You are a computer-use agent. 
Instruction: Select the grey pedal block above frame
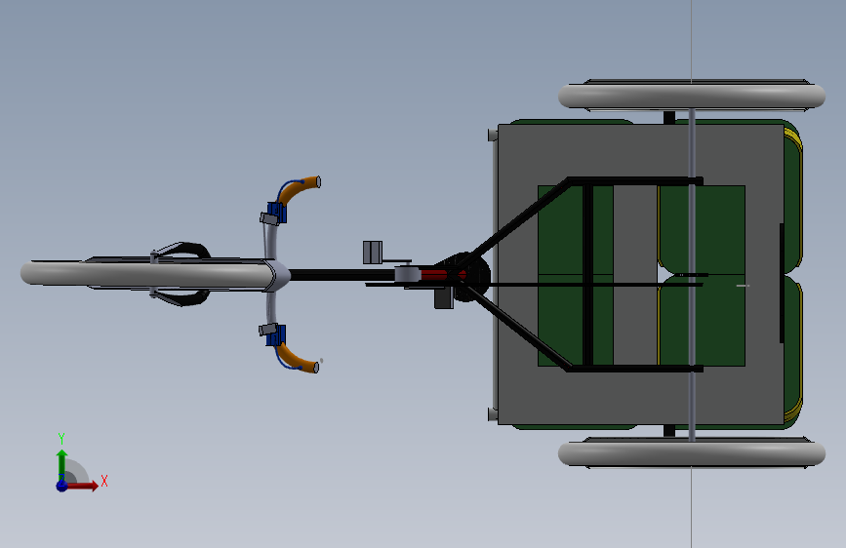[373, 253]
